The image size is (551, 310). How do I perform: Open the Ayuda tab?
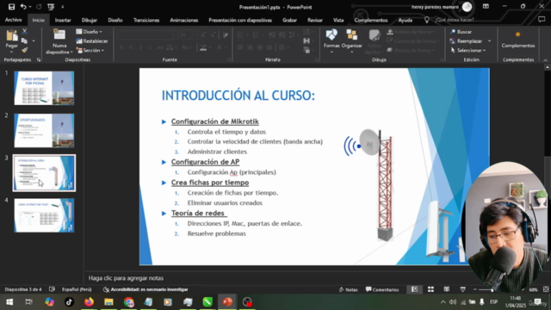[x=406, y=20]
